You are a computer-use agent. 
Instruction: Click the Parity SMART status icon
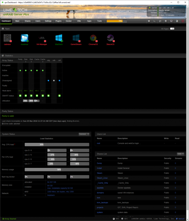[x=20, y=96]
